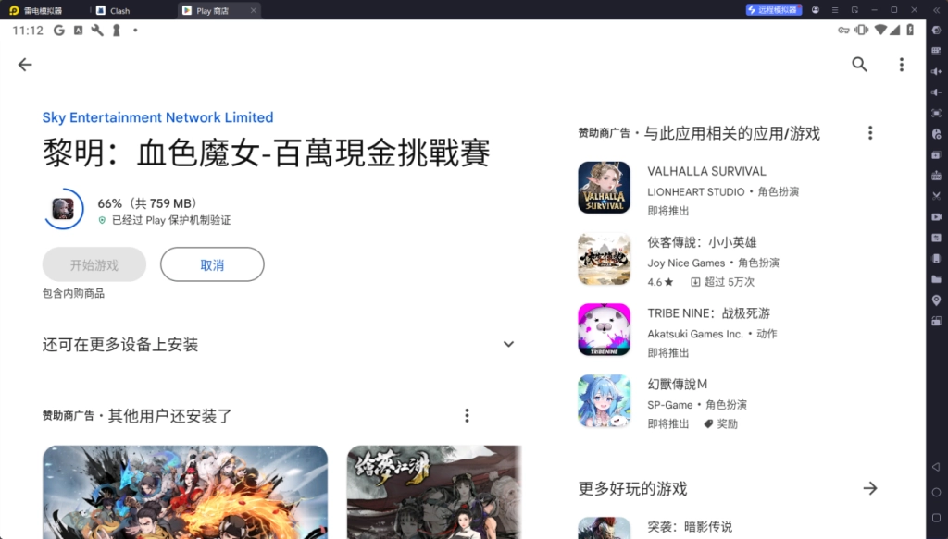Click emulator window layout icon in title bar
This screenshot has width=948, height=539.
[854, 9]
